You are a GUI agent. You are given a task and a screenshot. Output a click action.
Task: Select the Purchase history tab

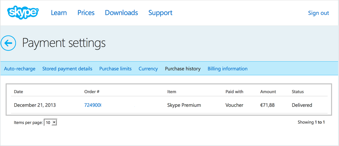click(183, 69)
